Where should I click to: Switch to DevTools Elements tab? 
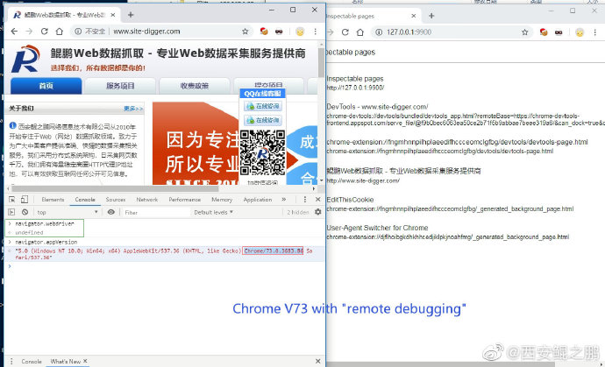(x=53, y=200)
